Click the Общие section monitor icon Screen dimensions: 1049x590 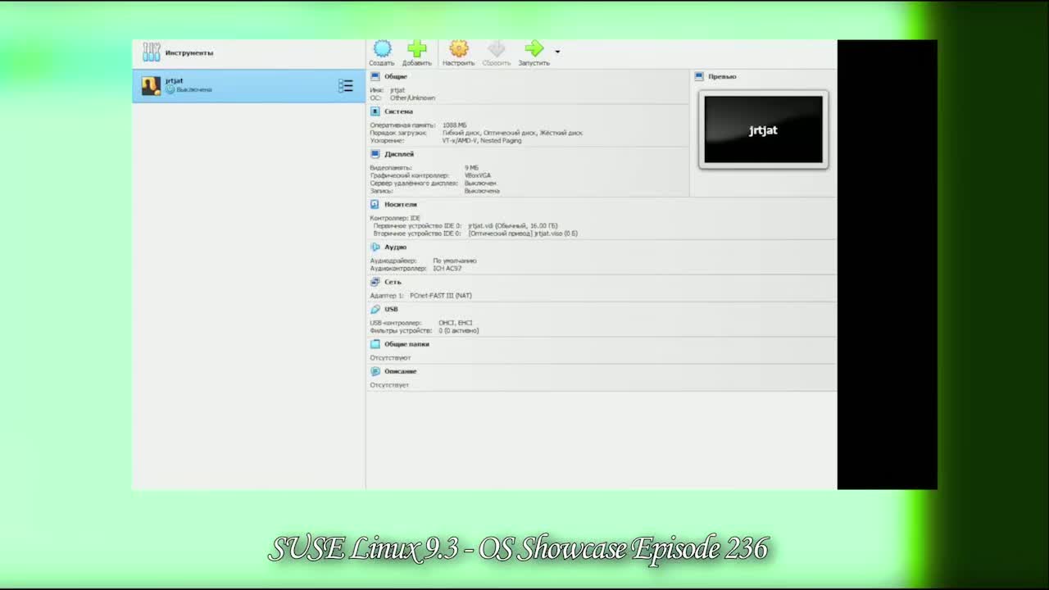click(x=375, y=76)
